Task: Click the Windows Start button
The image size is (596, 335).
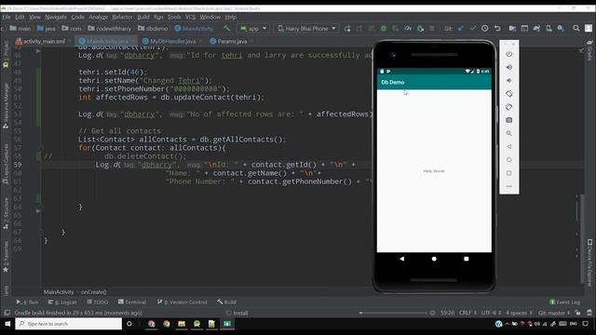Action: click(7, 324)
